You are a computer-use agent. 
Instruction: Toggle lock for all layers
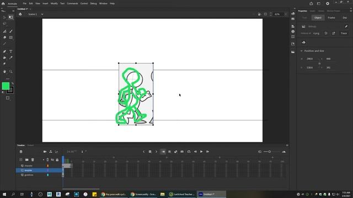(x=57, y=160)
